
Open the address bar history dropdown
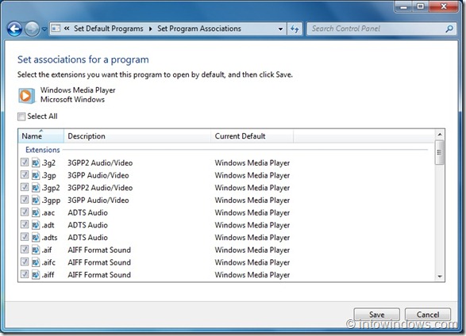[x=280, y=29]
